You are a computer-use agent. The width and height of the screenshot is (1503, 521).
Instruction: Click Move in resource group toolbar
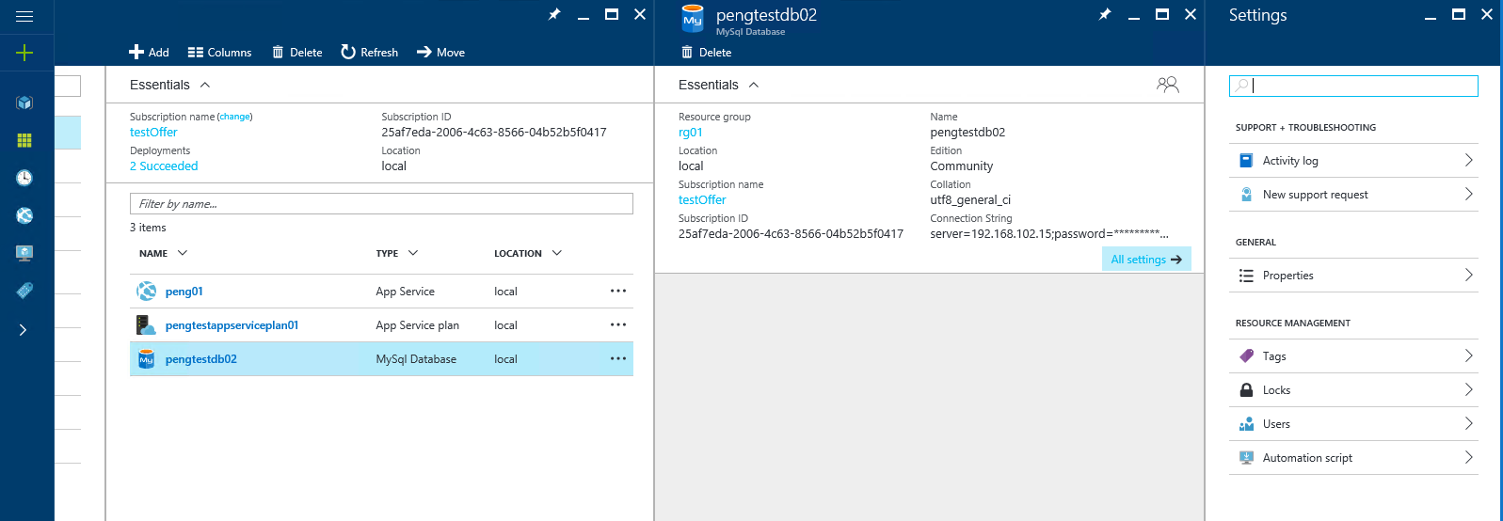440,53
